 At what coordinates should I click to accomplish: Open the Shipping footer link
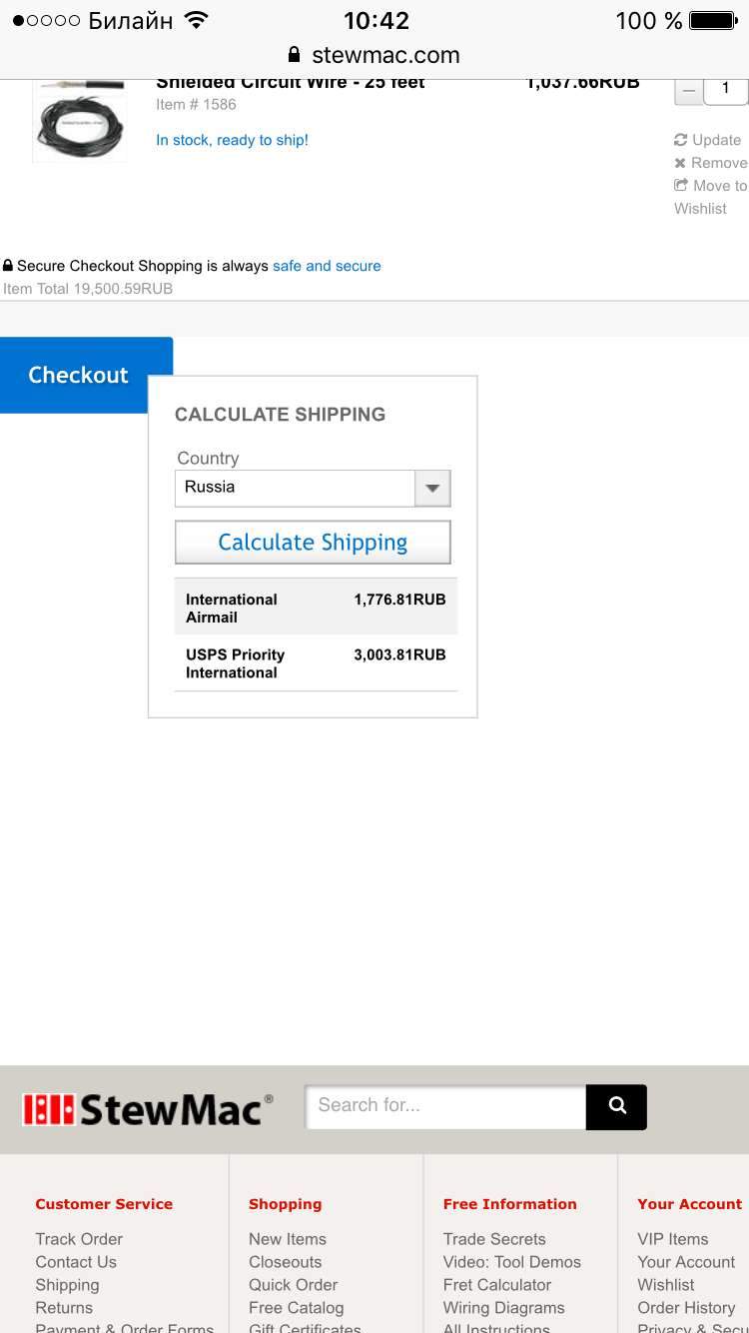click(x=67, y=1285)
